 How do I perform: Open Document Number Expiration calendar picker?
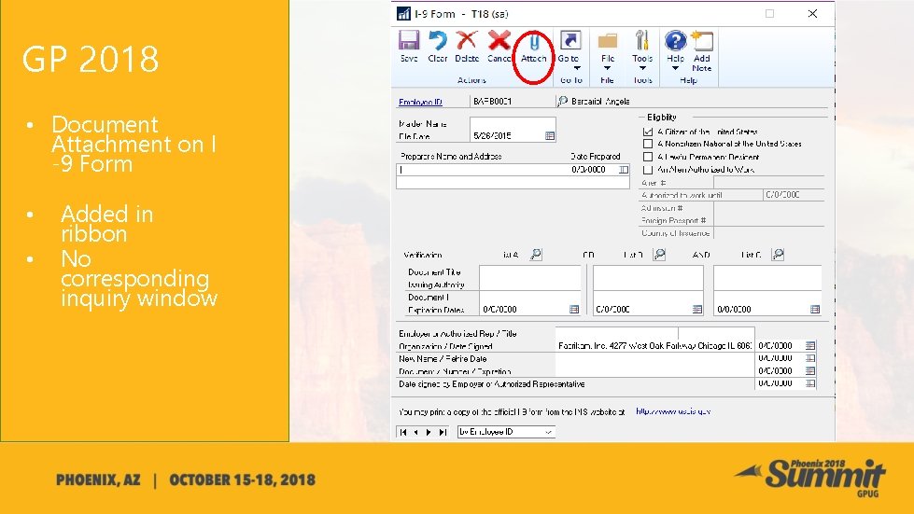pos(810,370)
